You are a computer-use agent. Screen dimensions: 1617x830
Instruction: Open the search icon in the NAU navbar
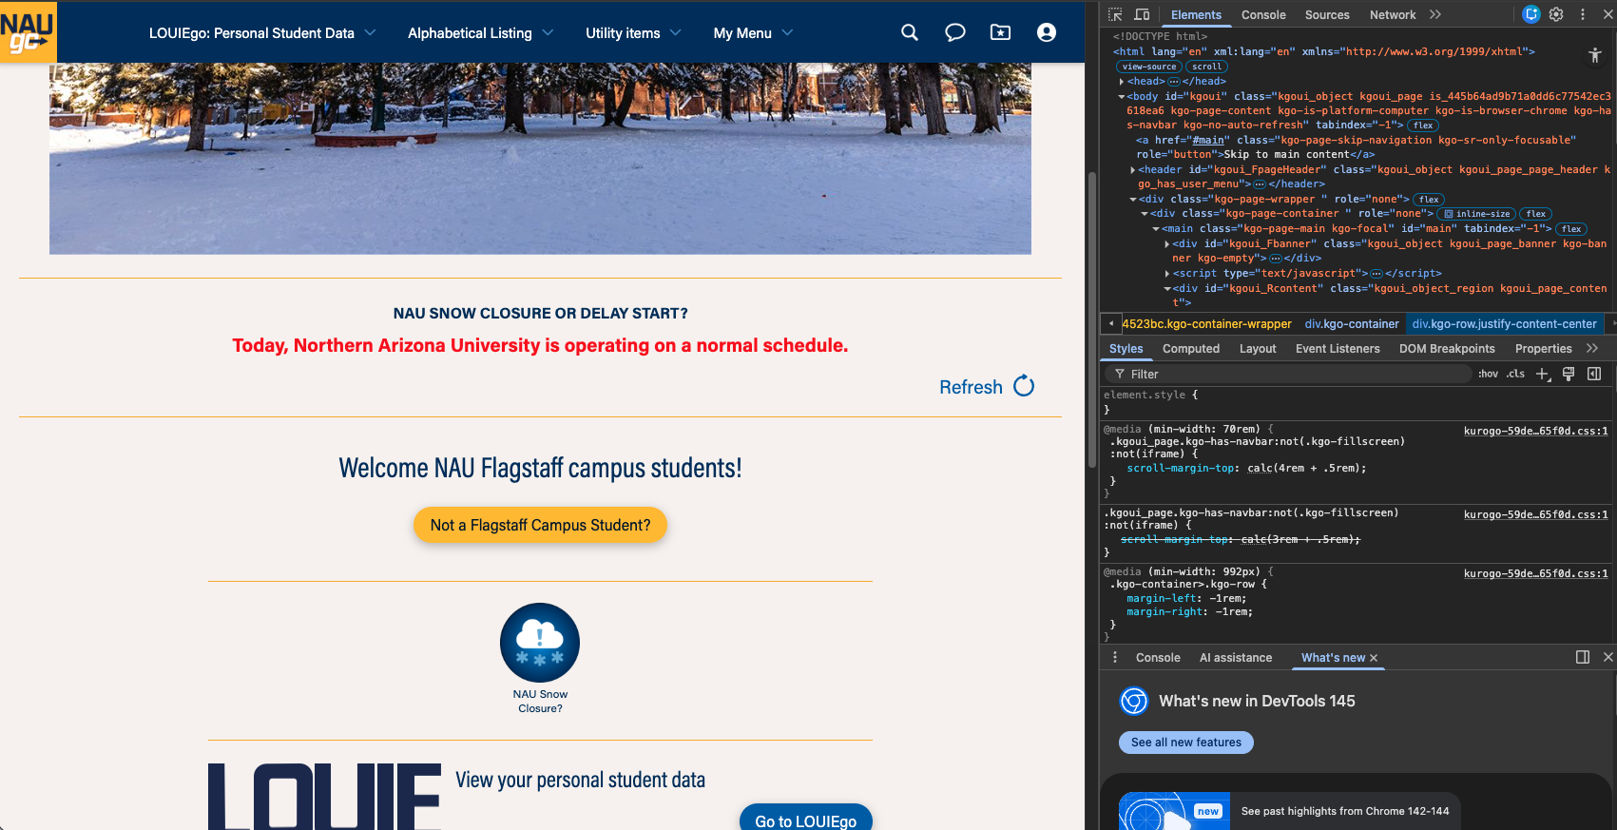[x=910, y=32]
